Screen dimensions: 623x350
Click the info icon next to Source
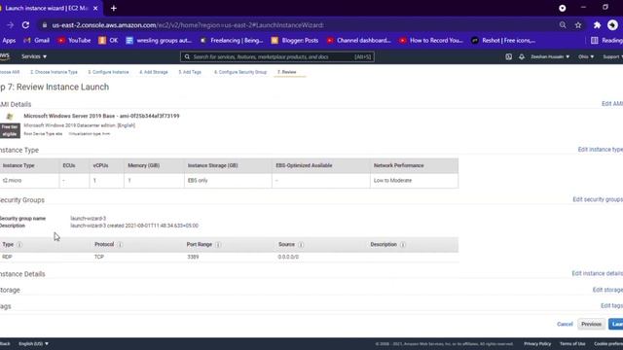point(301,244)
